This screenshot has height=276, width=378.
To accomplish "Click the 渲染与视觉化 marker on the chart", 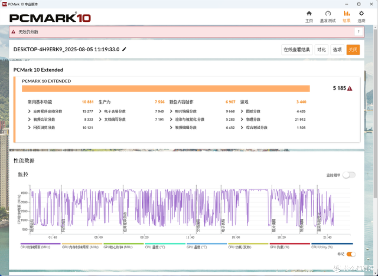I will 319,222.
